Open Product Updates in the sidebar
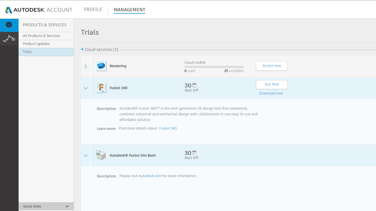The width and height of the screenshot is (376, 211). 46,44
